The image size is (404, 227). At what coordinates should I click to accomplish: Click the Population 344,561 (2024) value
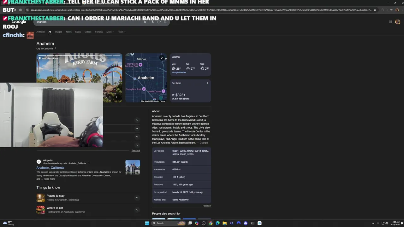(180, 162)
